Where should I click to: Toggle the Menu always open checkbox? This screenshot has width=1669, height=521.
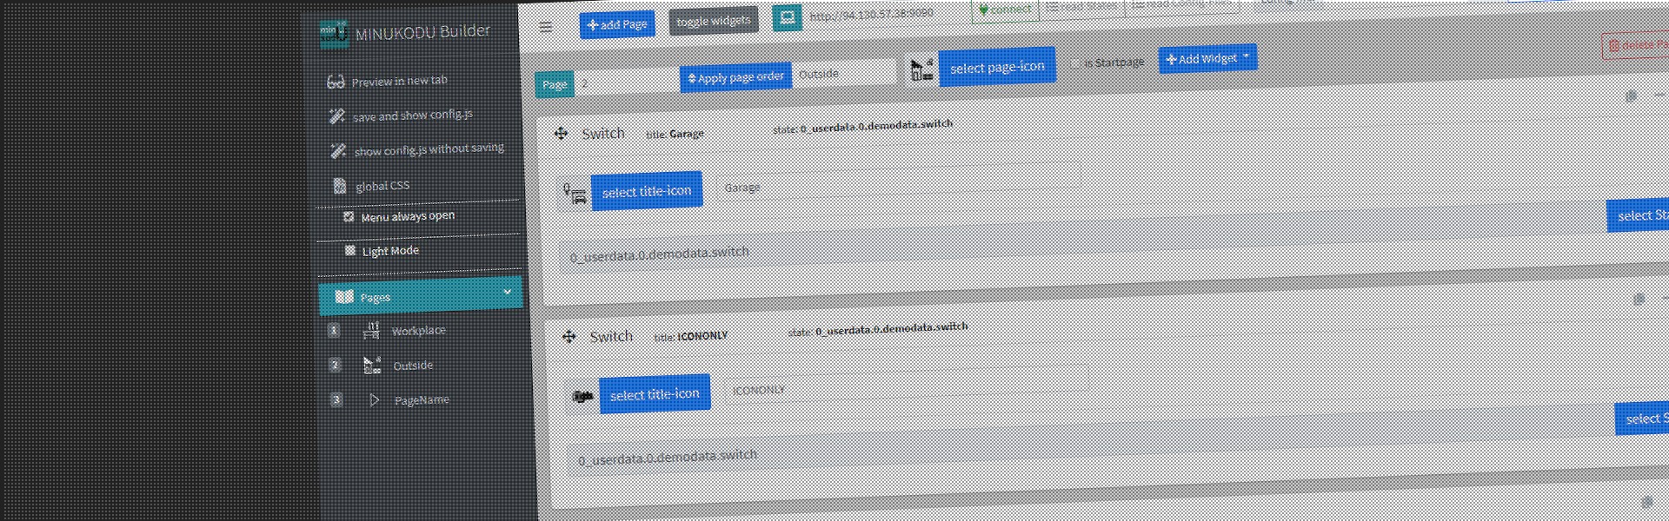coord(349,217)
